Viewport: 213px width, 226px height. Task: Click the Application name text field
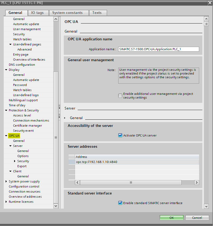(x=159, y=49)
